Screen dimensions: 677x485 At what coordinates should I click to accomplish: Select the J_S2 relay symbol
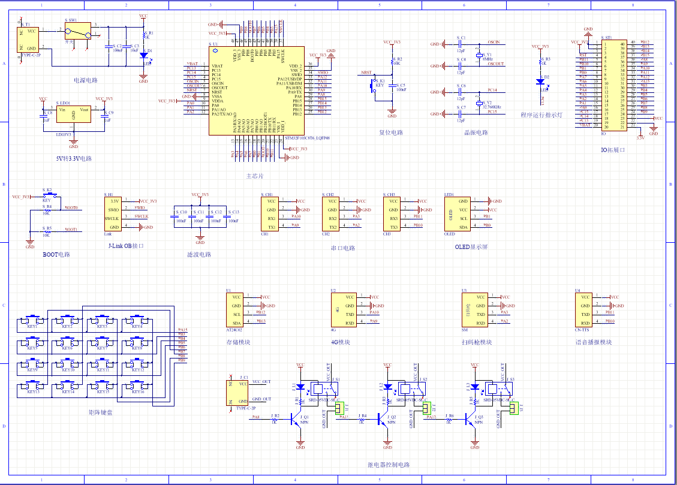click(x=412, y=388)
